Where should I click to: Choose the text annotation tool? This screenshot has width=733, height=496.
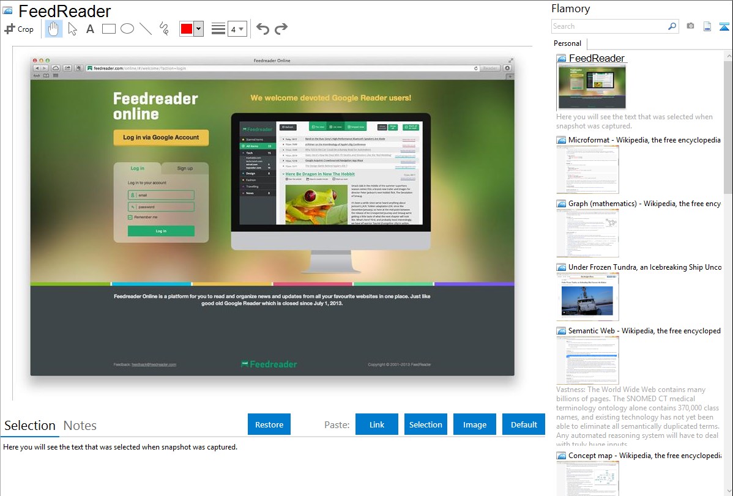point(90,29)
